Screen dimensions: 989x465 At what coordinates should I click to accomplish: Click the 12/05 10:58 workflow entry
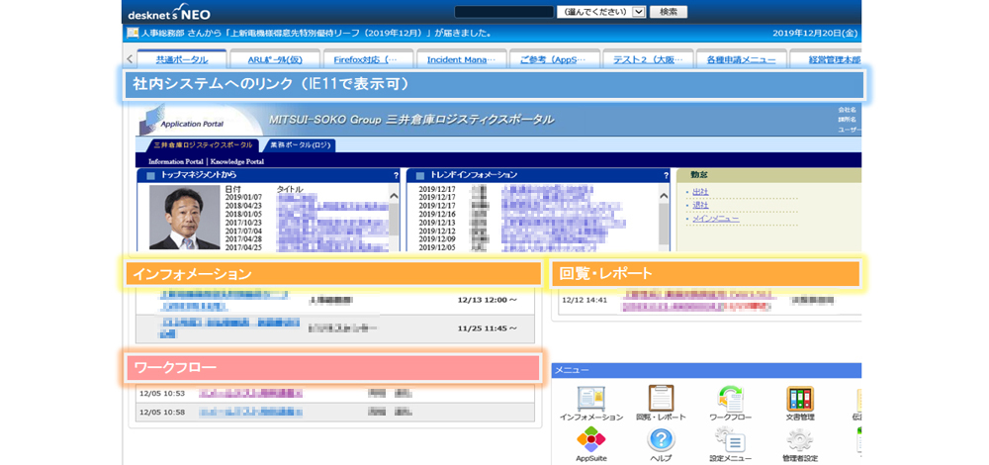[335, 413]
